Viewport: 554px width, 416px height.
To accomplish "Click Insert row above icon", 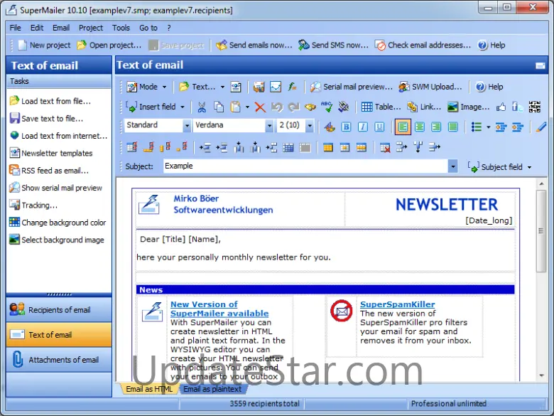I will coord(205,147).
